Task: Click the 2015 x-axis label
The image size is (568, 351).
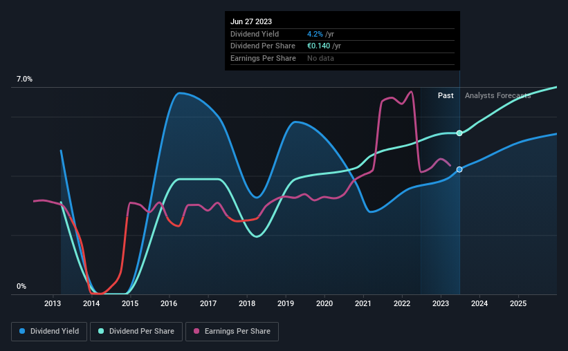Action: [x=130, y=303]
